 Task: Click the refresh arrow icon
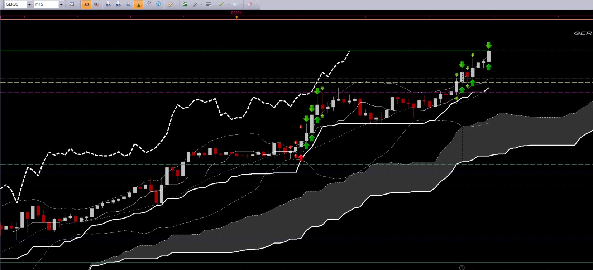149,4
